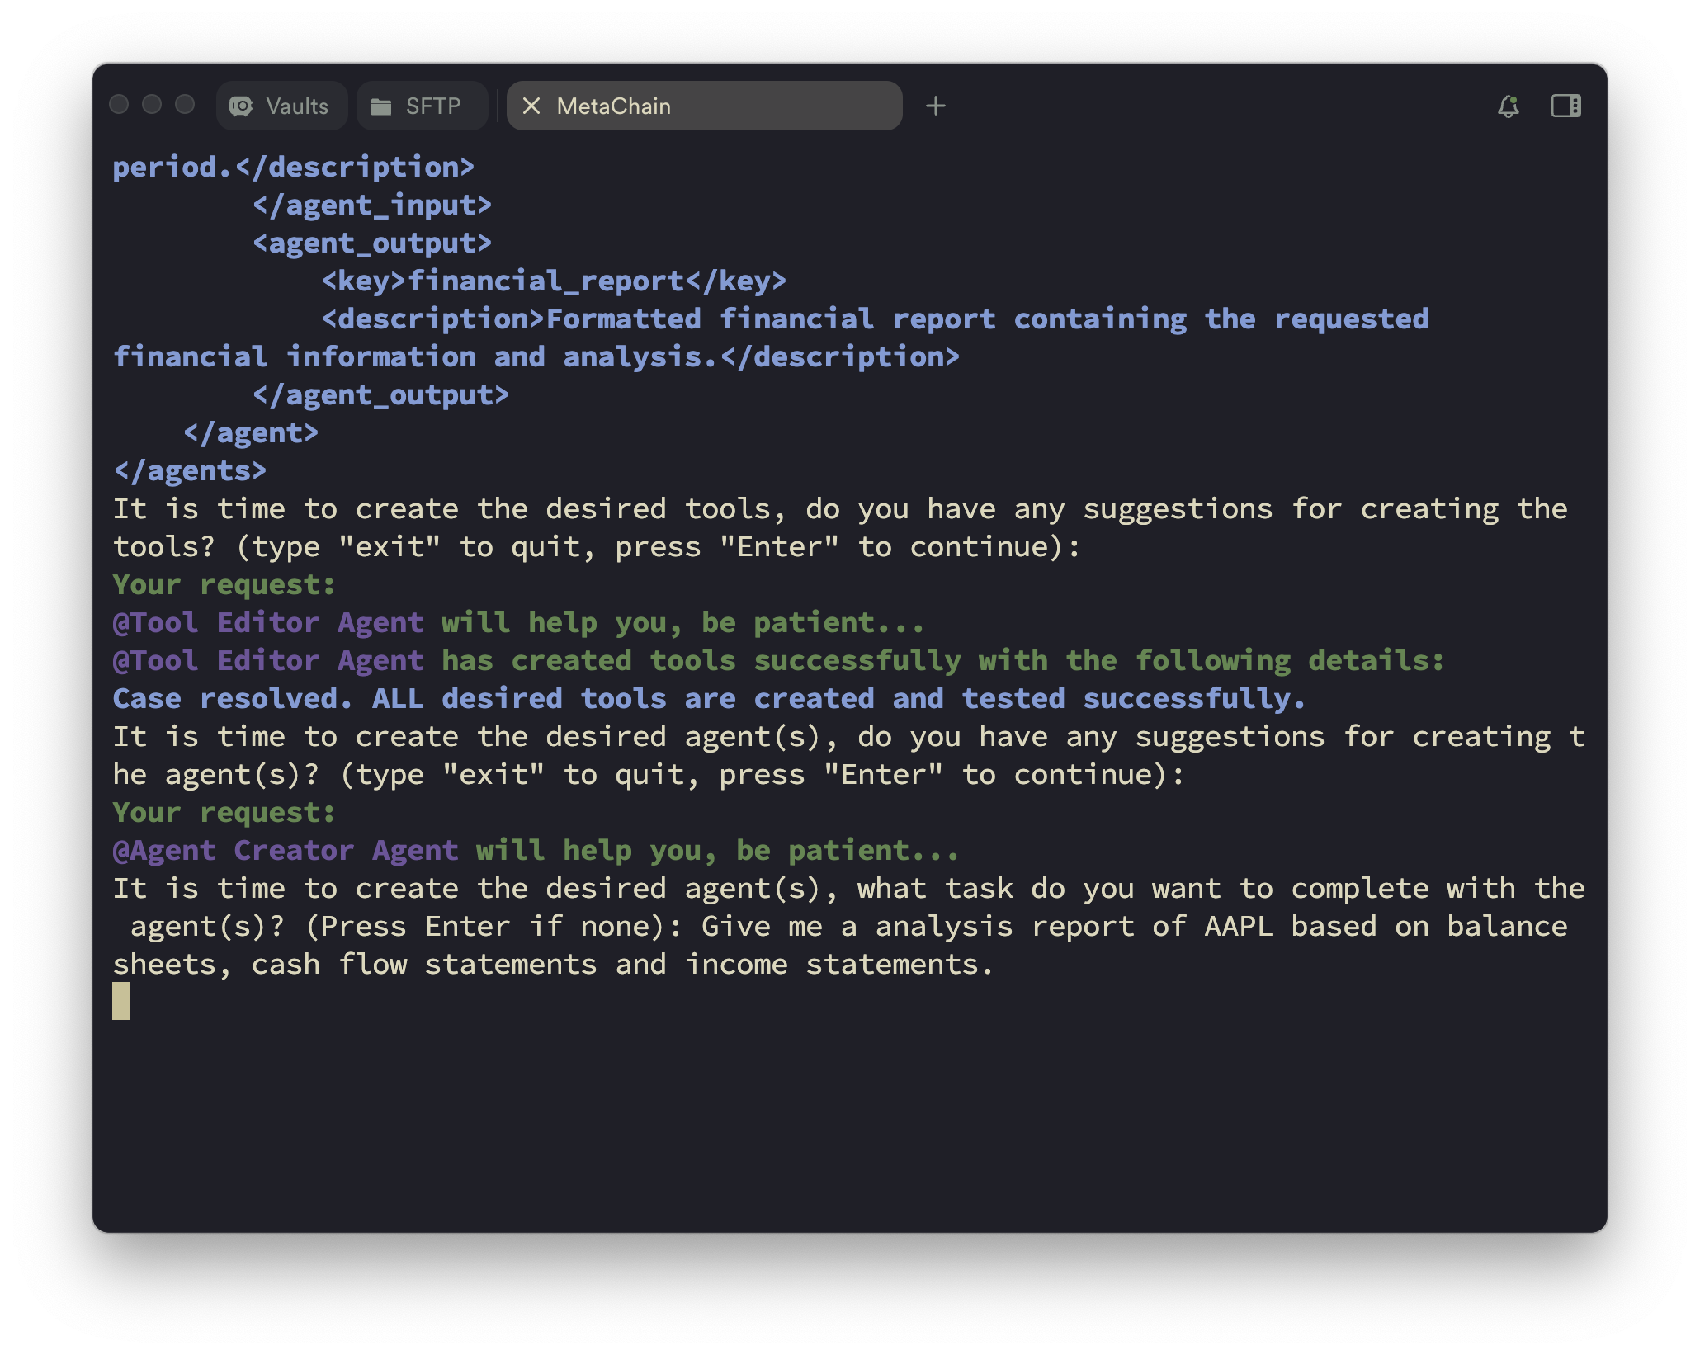Viewport: 1700px width, 1355px height.
Task: Click the folder icon on the SFTP tab
Action: click(381, 105)
